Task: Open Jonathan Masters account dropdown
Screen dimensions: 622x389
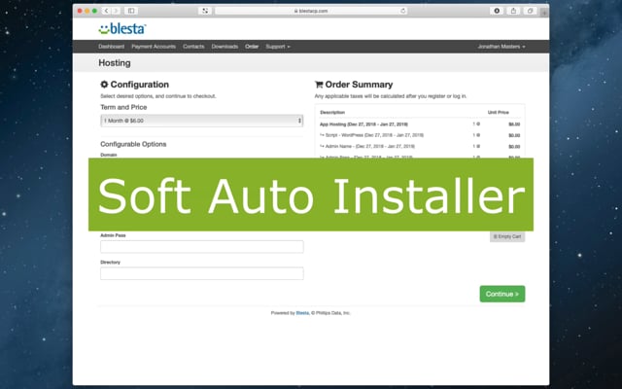Action: click(501, 47)
